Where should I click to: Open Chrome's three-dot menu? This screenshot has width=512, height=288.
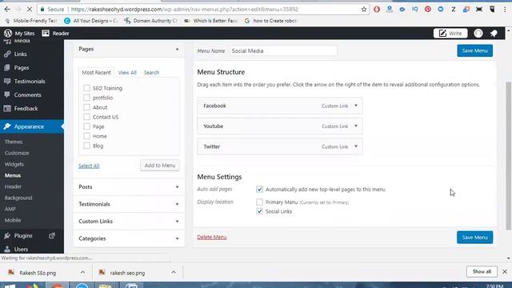(505, 9)
